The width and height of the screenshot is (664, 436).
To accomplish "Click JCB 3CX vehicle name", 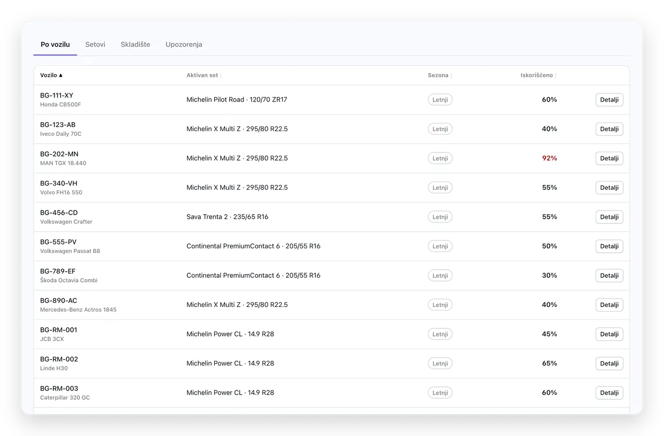I will [52, 339].
